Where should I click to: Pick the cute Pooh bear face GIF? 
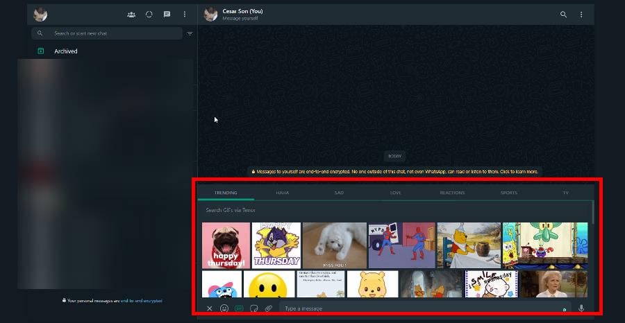(372, 284)
